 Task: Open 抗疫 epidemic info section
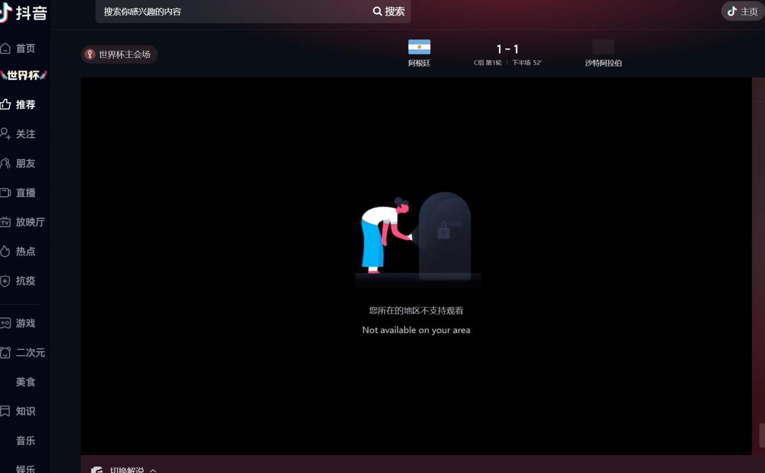coord(19,280)
